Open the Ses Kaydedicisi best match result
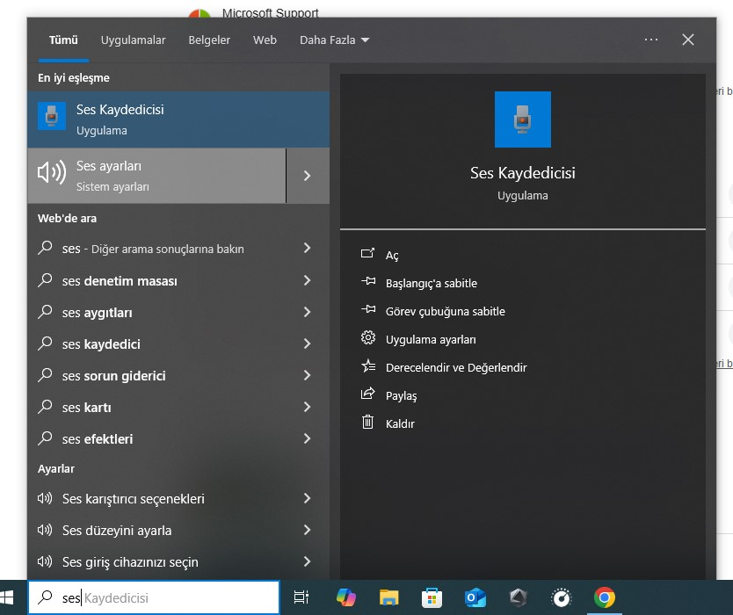 point(178,119)
